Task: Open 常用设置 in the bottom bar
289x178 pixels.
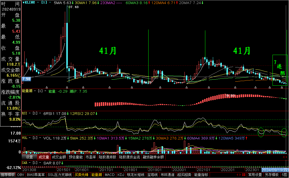Action: 255,175
